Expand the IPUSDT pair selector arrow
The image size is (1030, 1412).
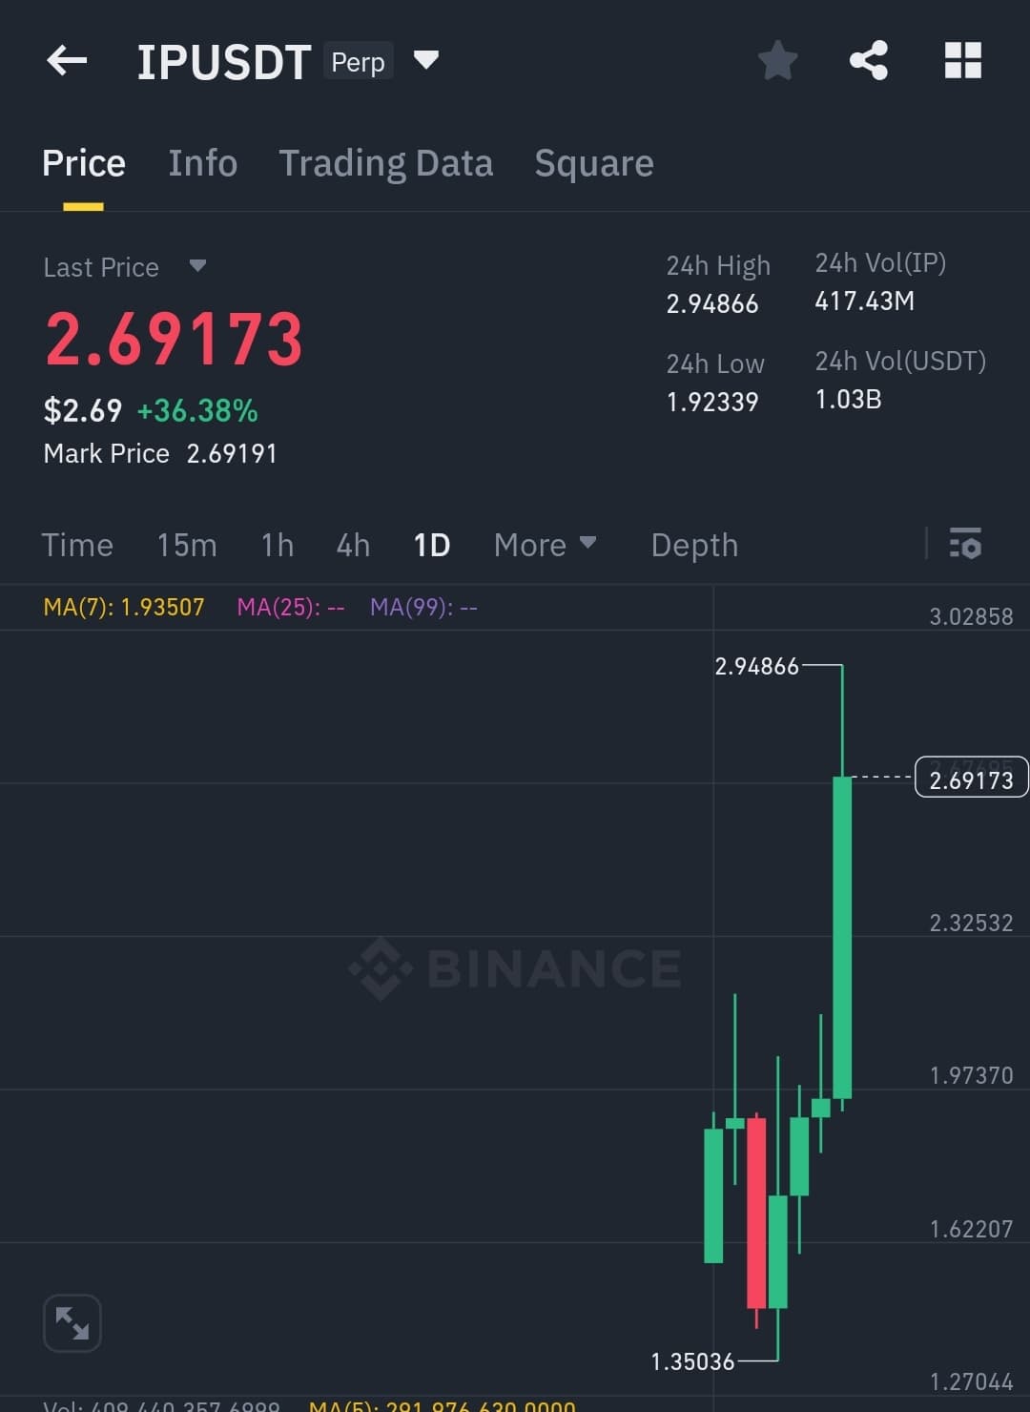[426, 60]
